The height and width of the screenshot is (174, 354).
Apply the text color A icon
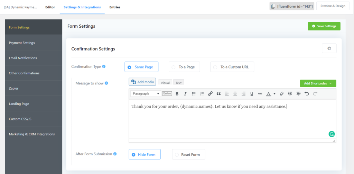268,93
